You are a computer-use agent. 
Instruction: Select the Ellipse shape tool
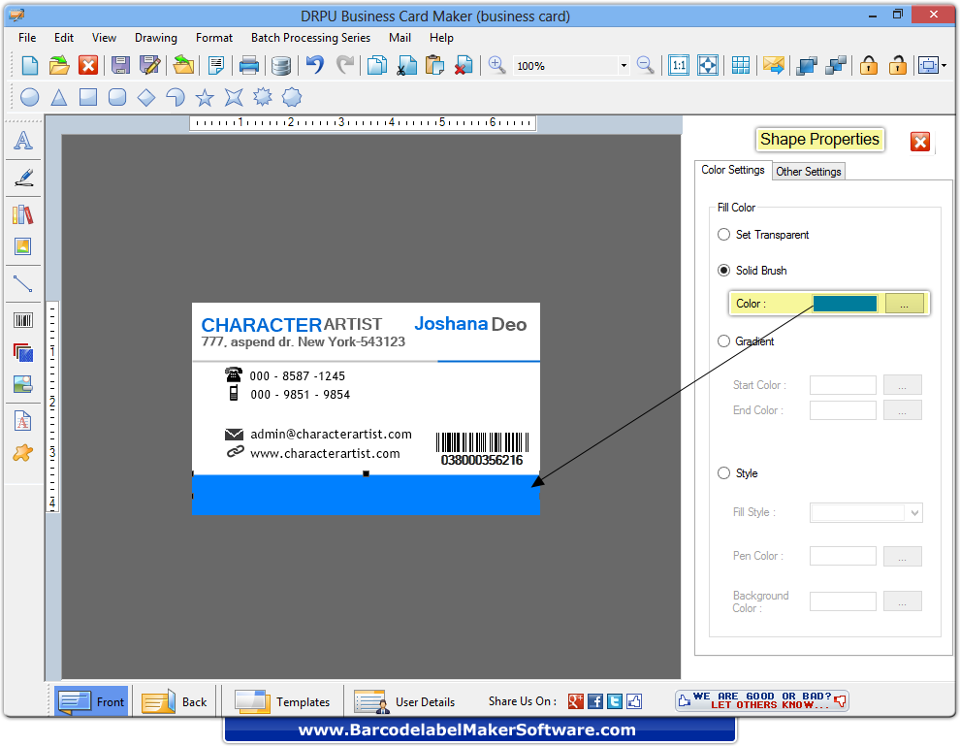(27, 97)
